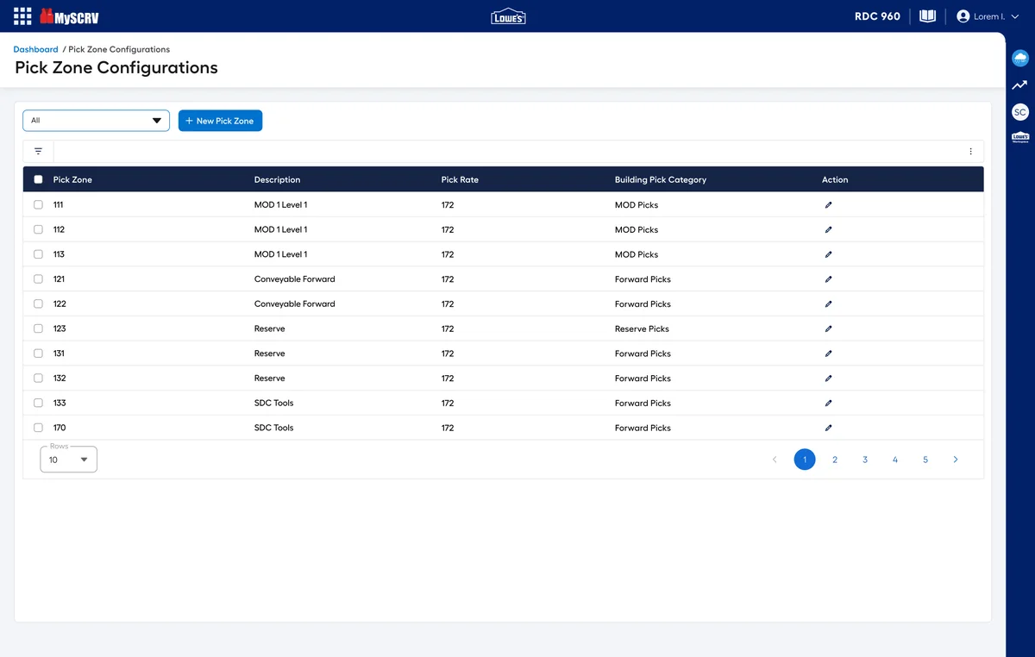The width and height of the screenshot is (1035, 657).
Task: Open the cloud icon in right sidebar
Action: [x=1020, y=58]
